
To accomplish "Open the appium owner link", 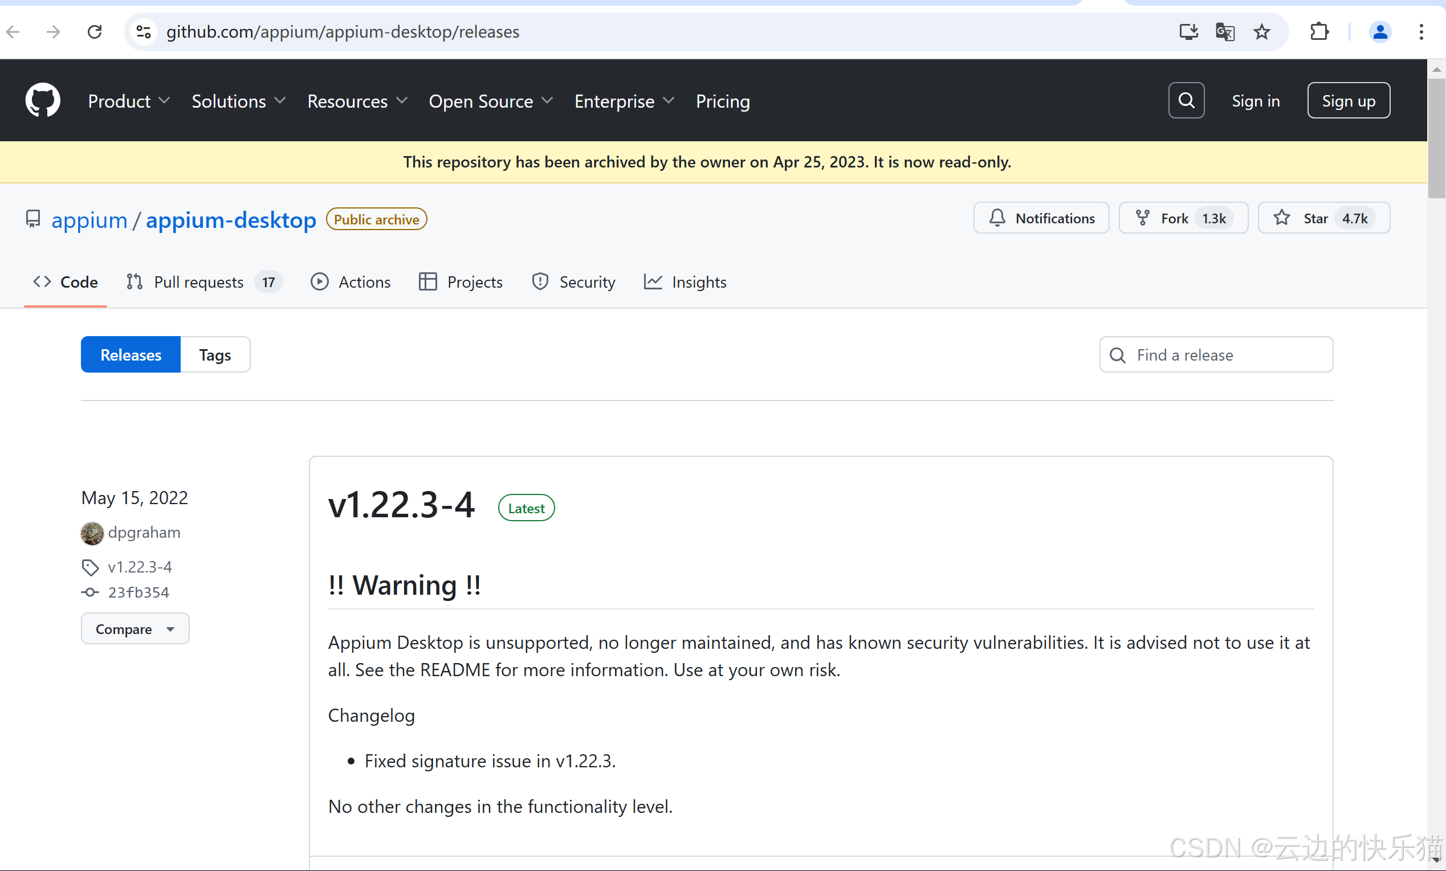I will pos(89,220).
